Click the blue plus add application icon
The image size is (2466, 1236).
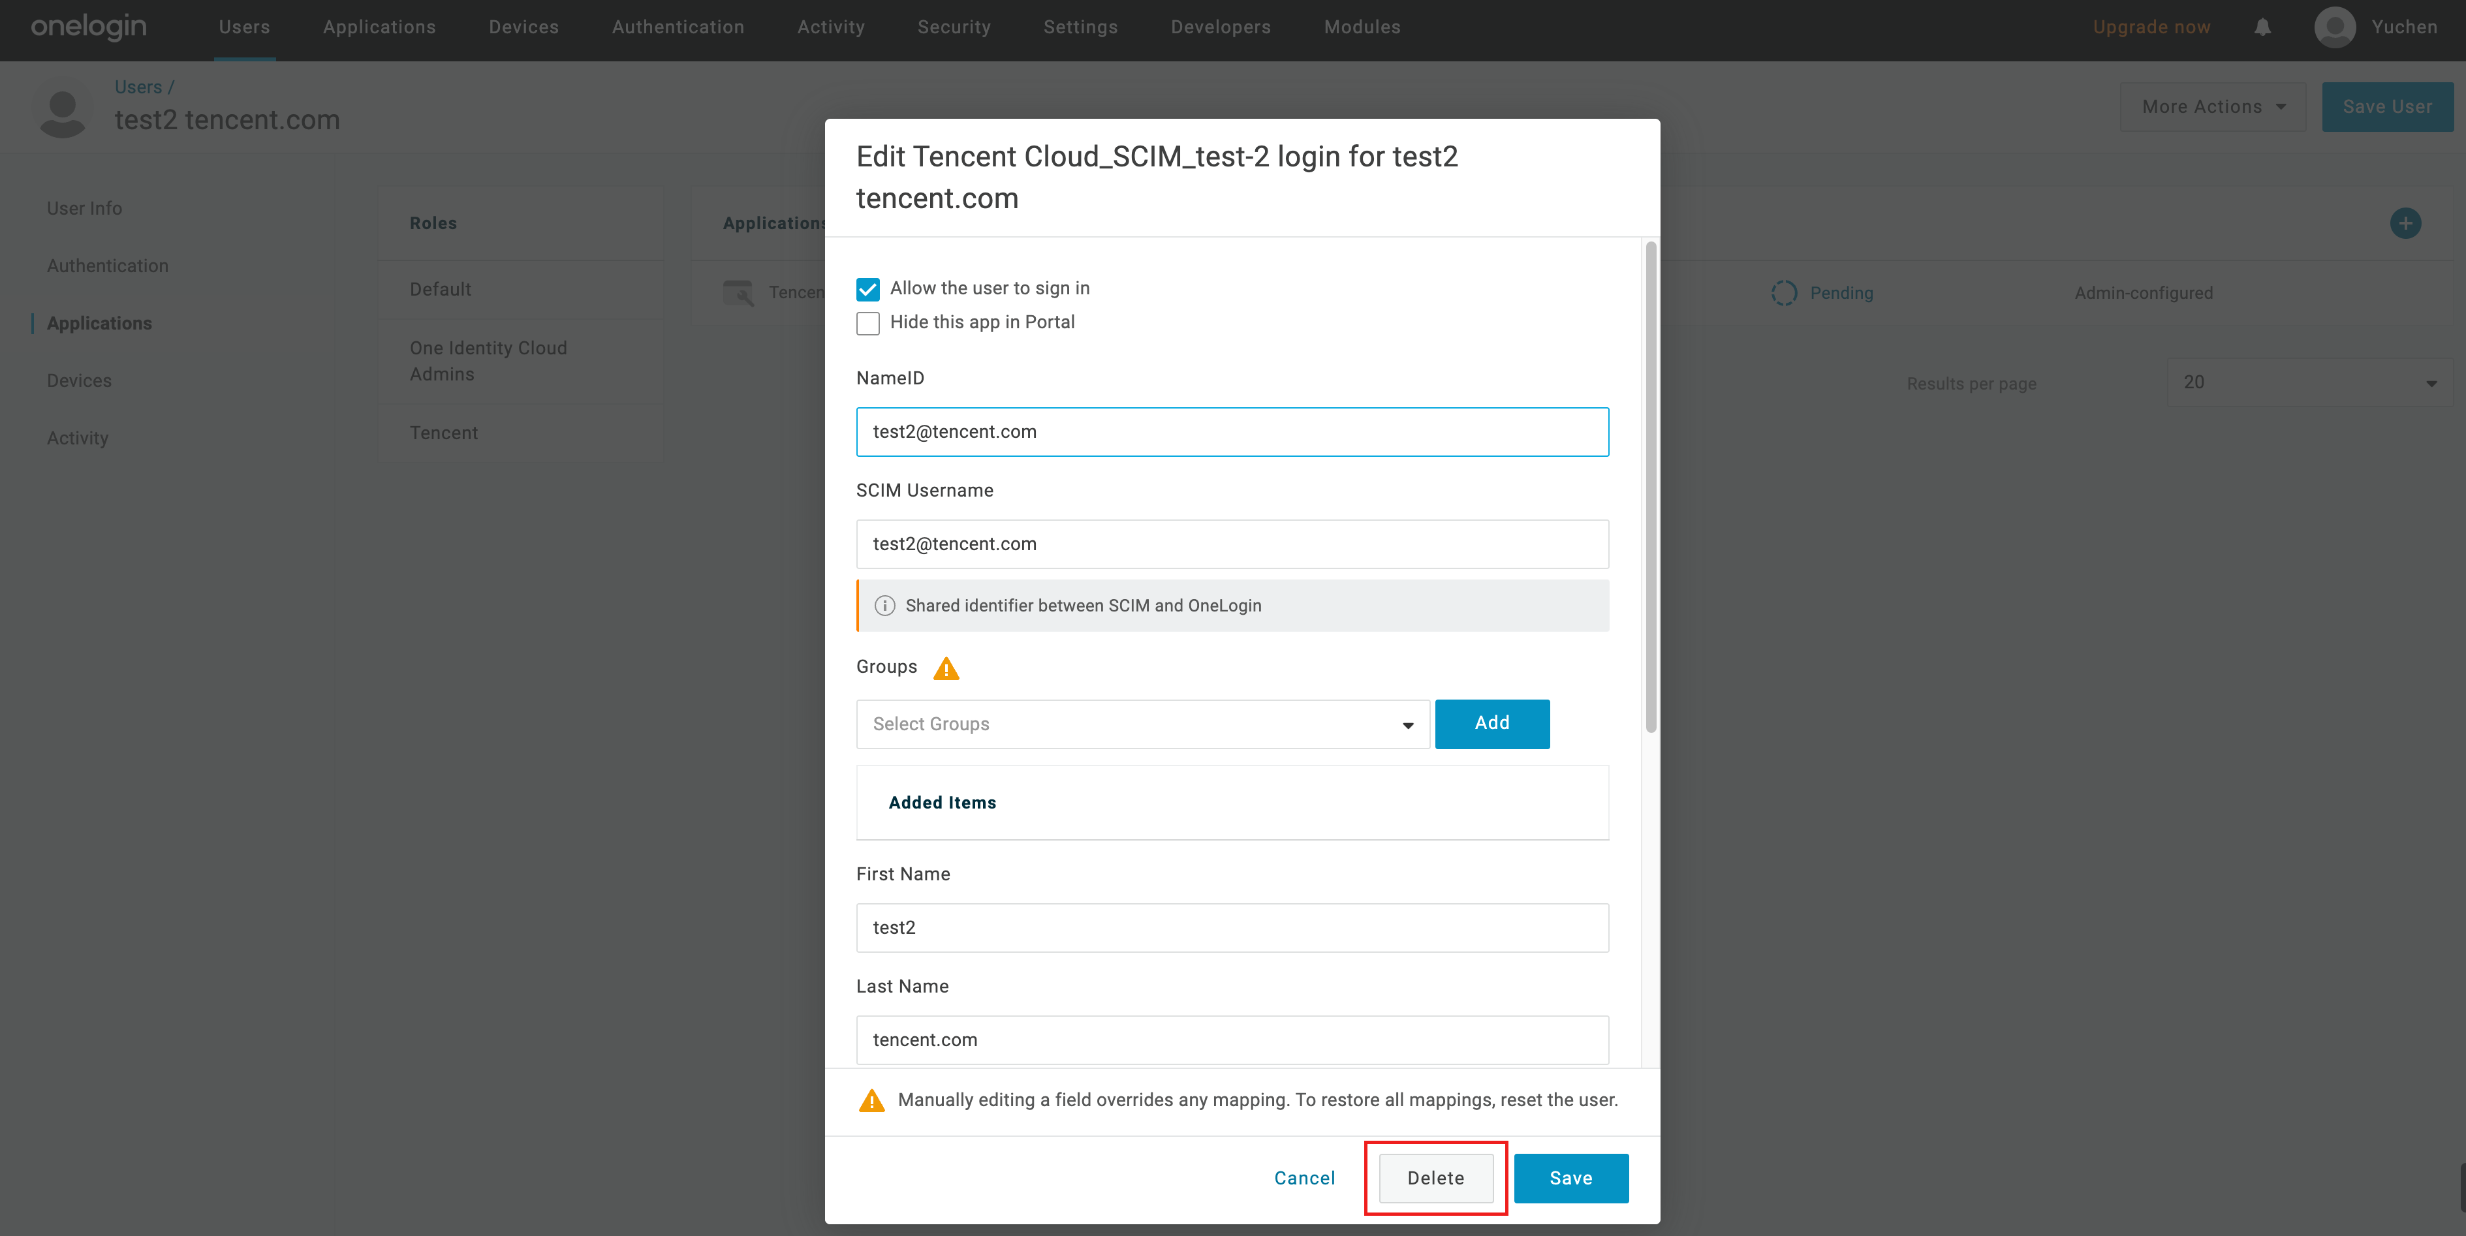2405,223
